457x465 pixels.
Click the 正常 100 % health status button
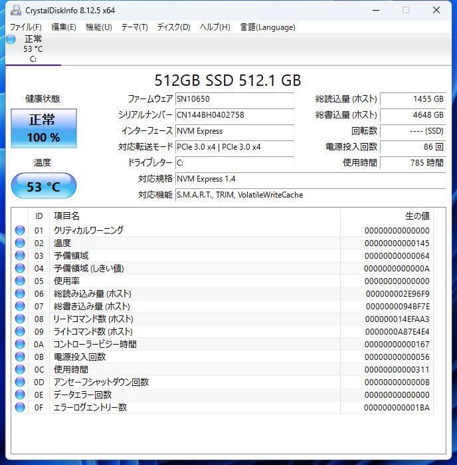44,128
